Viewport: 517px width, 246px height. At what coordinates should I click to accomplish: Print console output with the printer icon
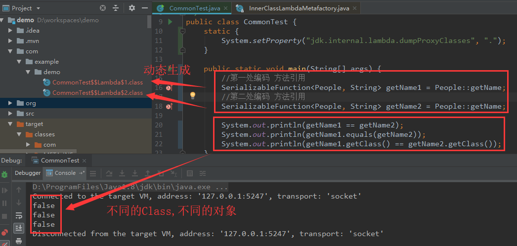(19, 241)
